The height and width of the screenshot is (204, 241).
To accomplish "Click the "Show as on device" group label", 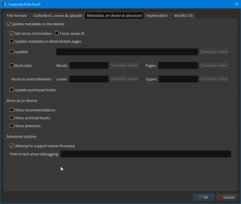I will [x=22, y=101].
